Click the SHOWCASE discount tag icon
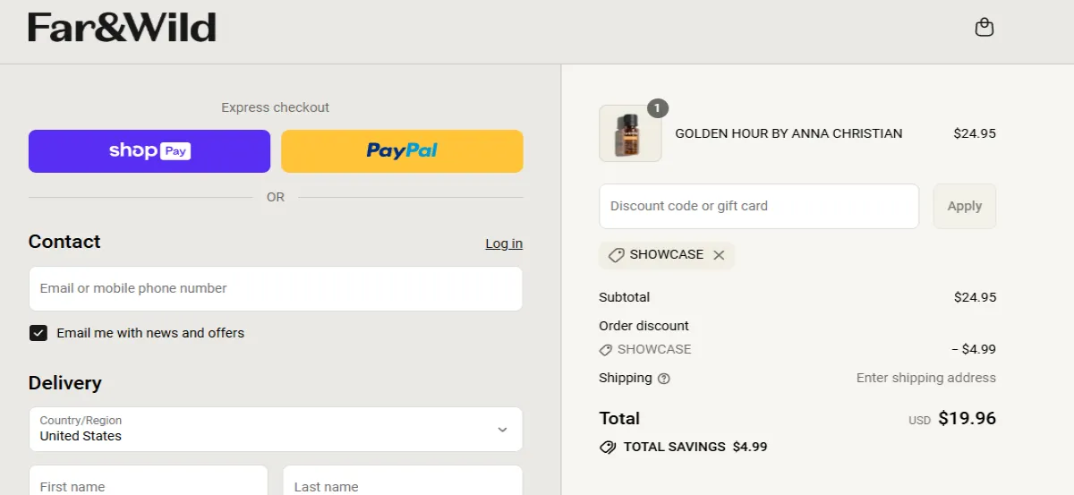 point(616,255)
